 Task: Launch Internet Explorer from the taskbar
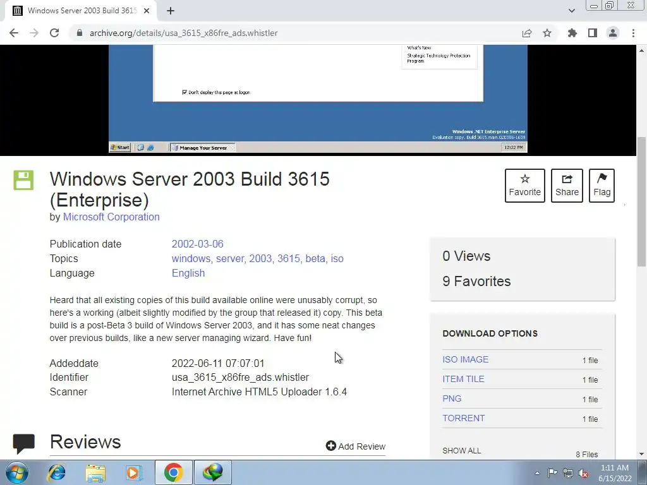pos(56,472)
